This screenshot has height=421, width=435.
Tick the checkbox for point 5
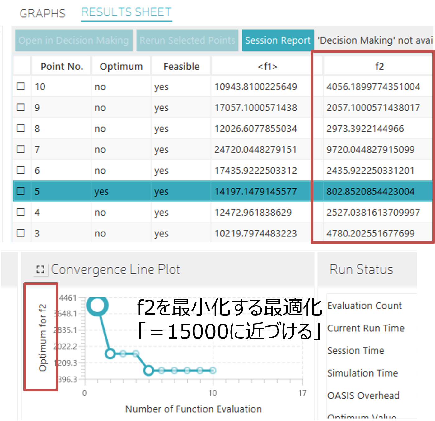coord(21,191)
